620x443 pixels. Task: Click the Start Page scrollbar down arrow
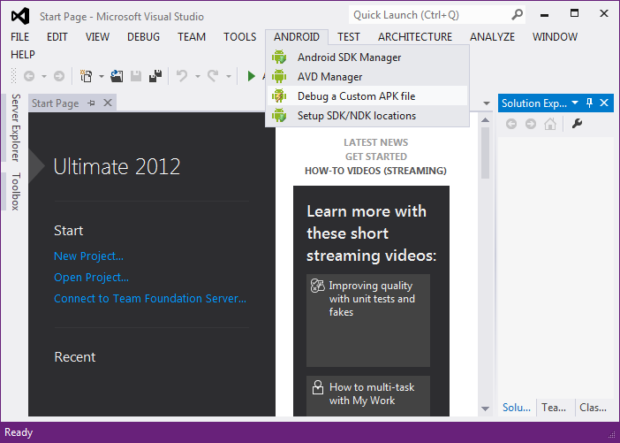(486, 409)
